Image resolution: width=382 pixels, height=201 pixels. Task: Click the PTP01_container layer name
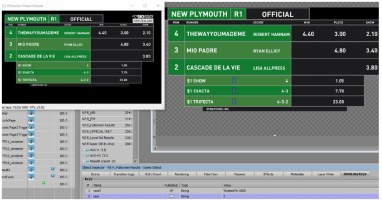(13, 141)
